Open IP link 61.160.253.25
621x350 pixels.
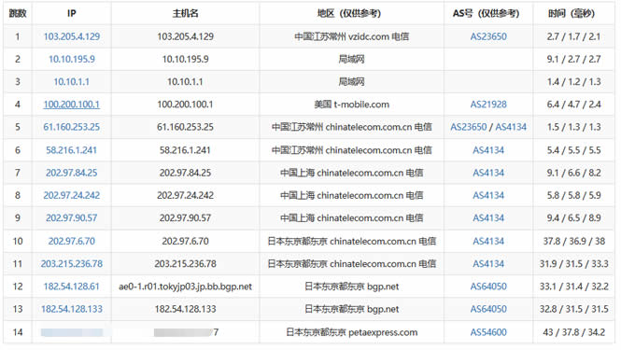[72, 127]
